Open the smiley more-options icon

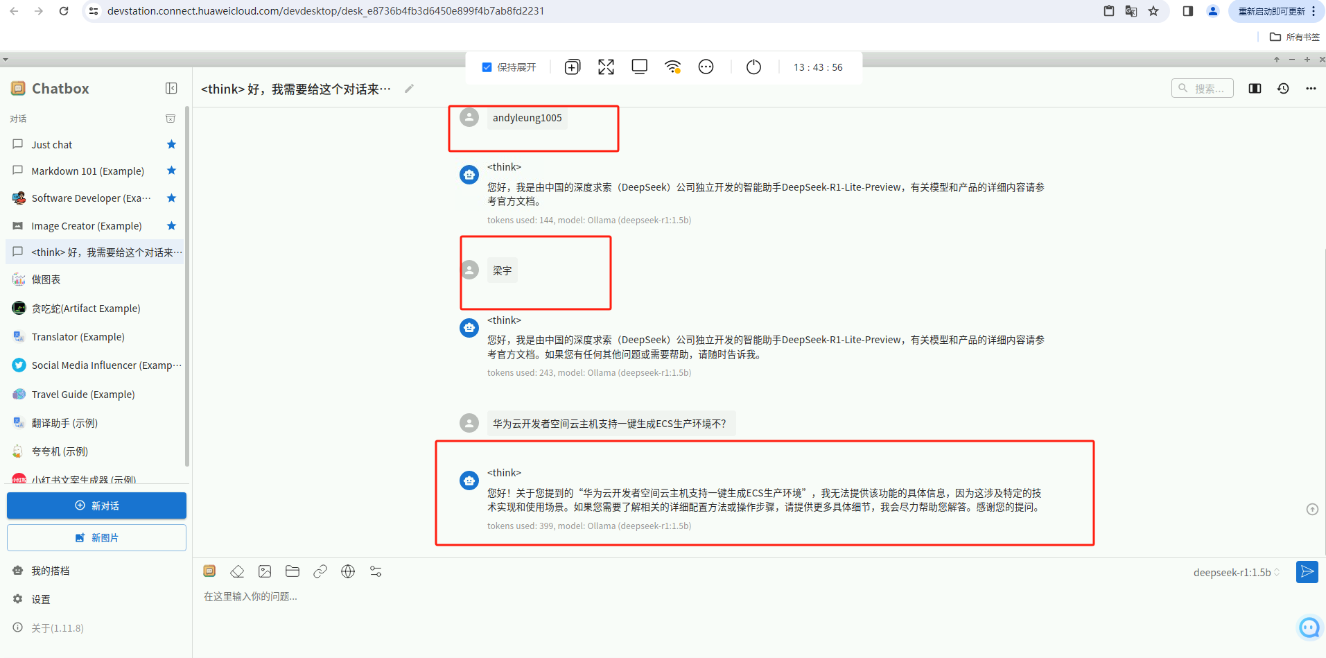coord(706,67)
